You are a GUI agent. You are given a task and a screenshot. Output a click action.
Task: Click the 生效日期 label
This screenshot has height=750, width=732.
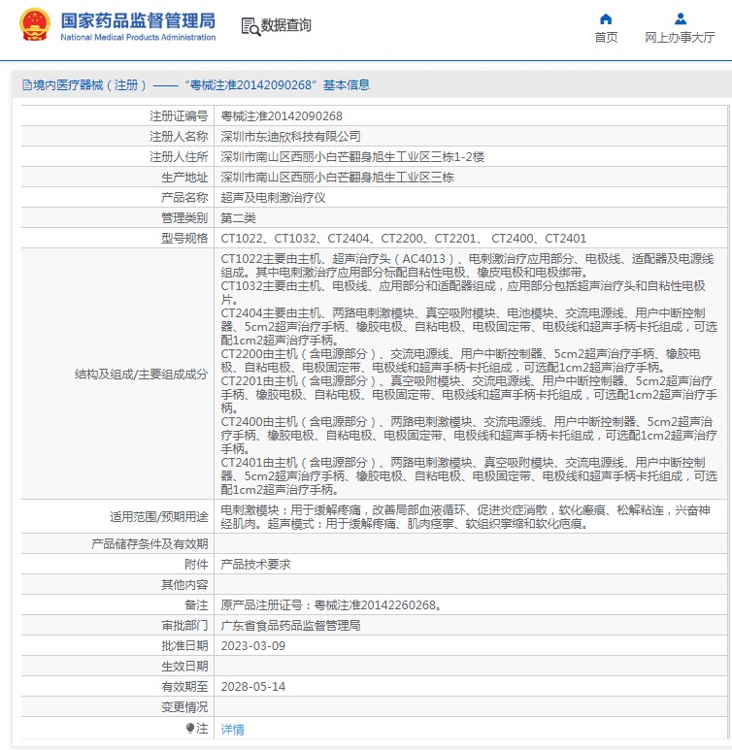pyautogui.click(x=184, y=667)
